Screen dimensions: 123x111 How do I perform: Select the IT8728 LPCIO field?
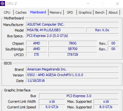click(x=73, y=55)
